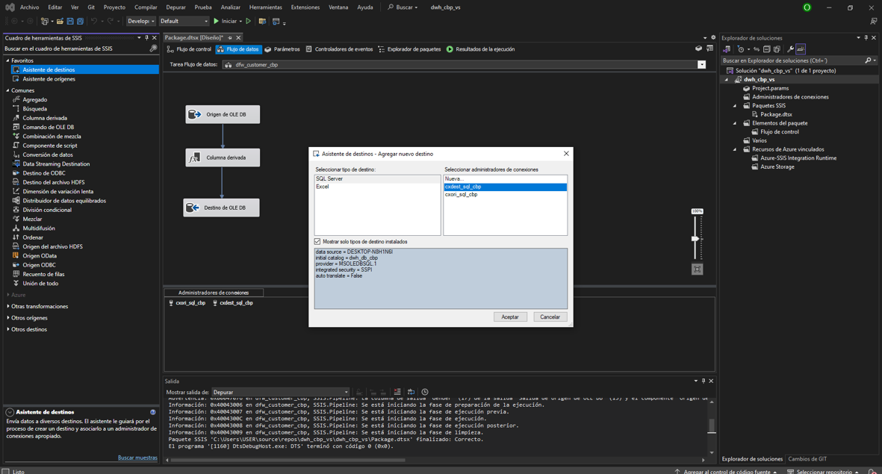Click the Sync with Active Document icon
882x474 pixels.
click(757, 49)
